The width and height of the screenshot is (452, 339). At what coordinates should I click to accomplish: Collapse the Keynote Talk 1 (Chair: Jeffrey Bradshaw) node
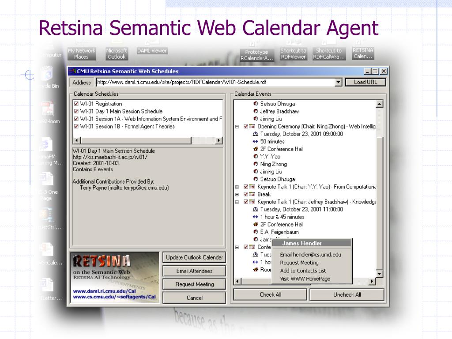tap(237, 202)
